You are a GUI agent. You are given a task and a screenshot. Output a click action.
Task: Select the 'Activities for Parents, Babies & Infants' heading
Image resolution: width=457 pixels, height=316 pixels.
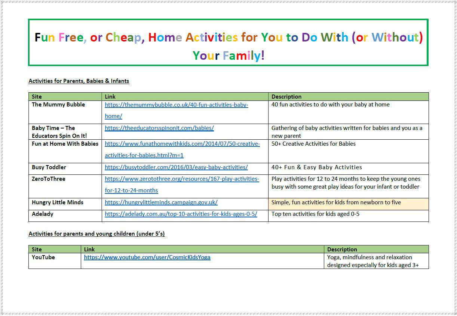coord(79,81)
